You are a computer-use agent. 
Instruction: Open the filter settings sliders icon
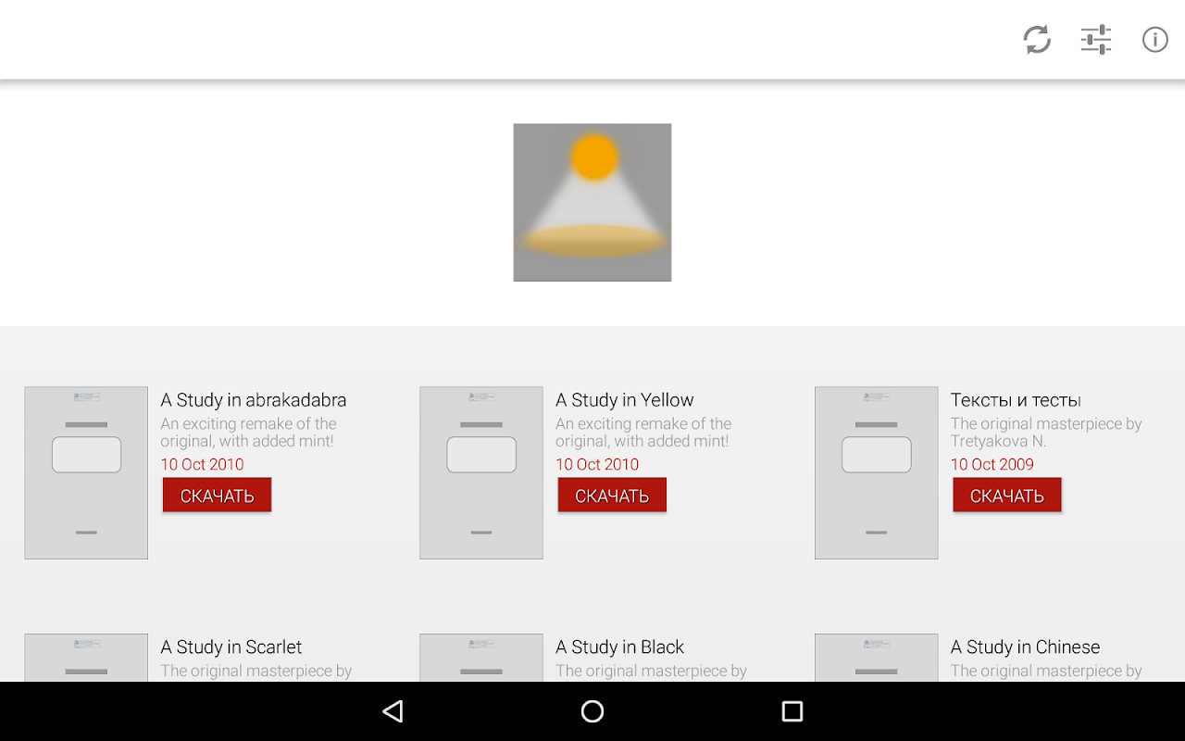[x=1096, y=40]
